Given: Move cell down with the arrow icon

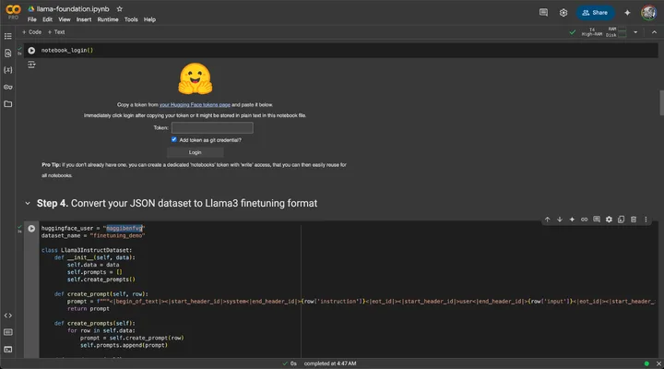Looking at the screenshot, I should (560, 220).
